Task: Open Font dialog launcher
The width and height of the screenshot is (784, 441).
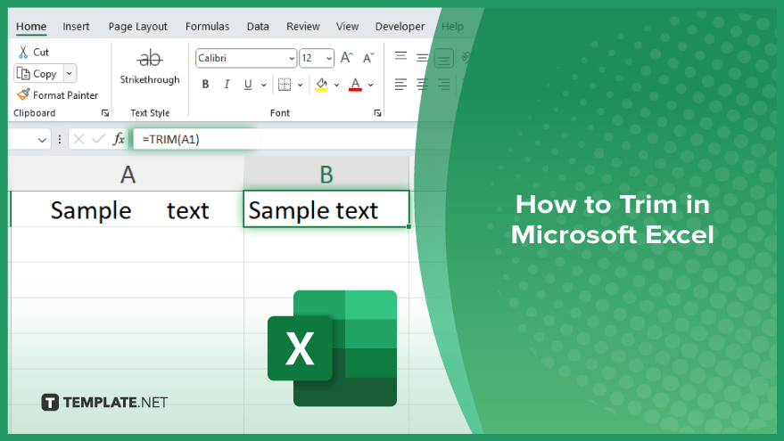Action: (377, 113)
